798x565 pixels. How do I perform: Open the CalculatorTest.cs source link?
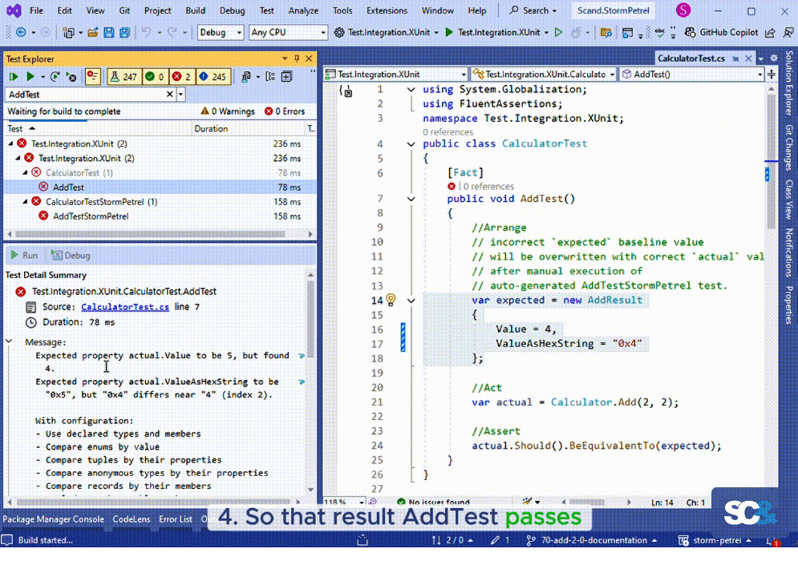[x=124, y=307]
